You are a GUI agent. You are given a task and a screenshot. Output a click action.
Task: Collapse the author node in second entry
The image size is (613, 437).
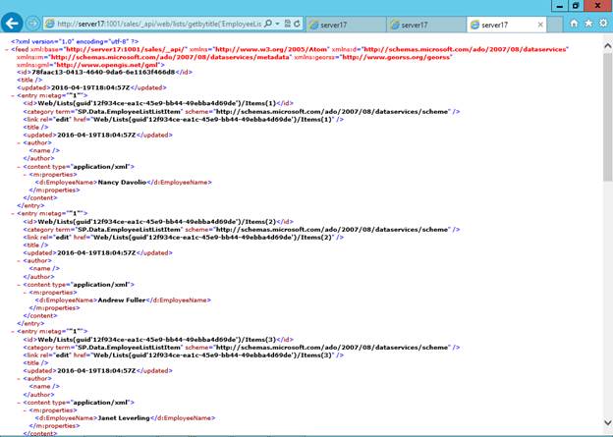click(19, 260)
